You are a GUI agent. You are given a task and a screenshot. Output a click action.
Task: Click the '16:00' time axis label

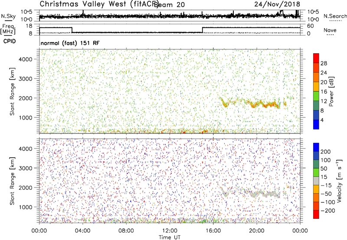[x=213, y=231]
